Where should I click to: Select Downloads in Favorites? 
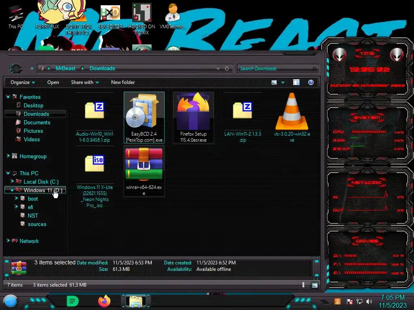(36, 114)
